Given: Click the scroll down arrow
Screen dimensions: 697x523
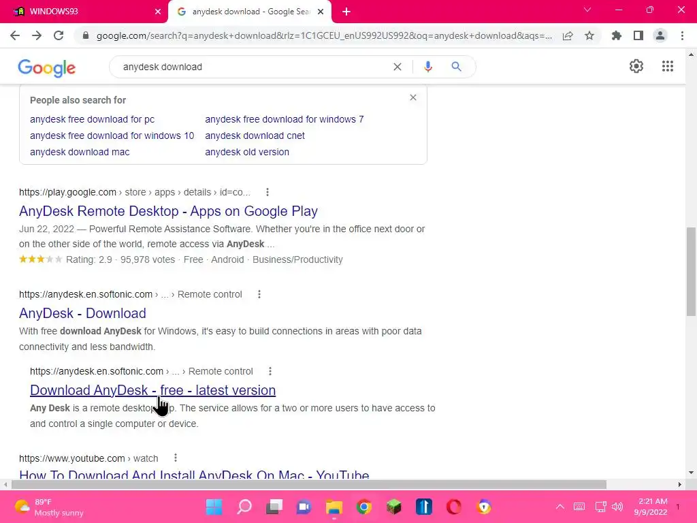Looking at the screenshot, I should click(x=691, y=473).
